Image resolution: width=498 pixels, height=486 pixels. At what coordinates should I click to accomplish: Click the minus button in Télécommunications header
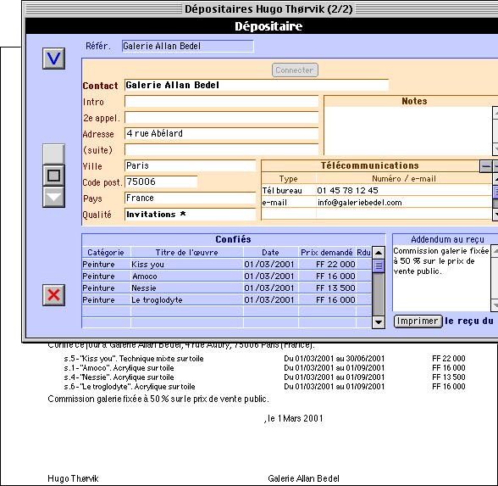point(485,166)
